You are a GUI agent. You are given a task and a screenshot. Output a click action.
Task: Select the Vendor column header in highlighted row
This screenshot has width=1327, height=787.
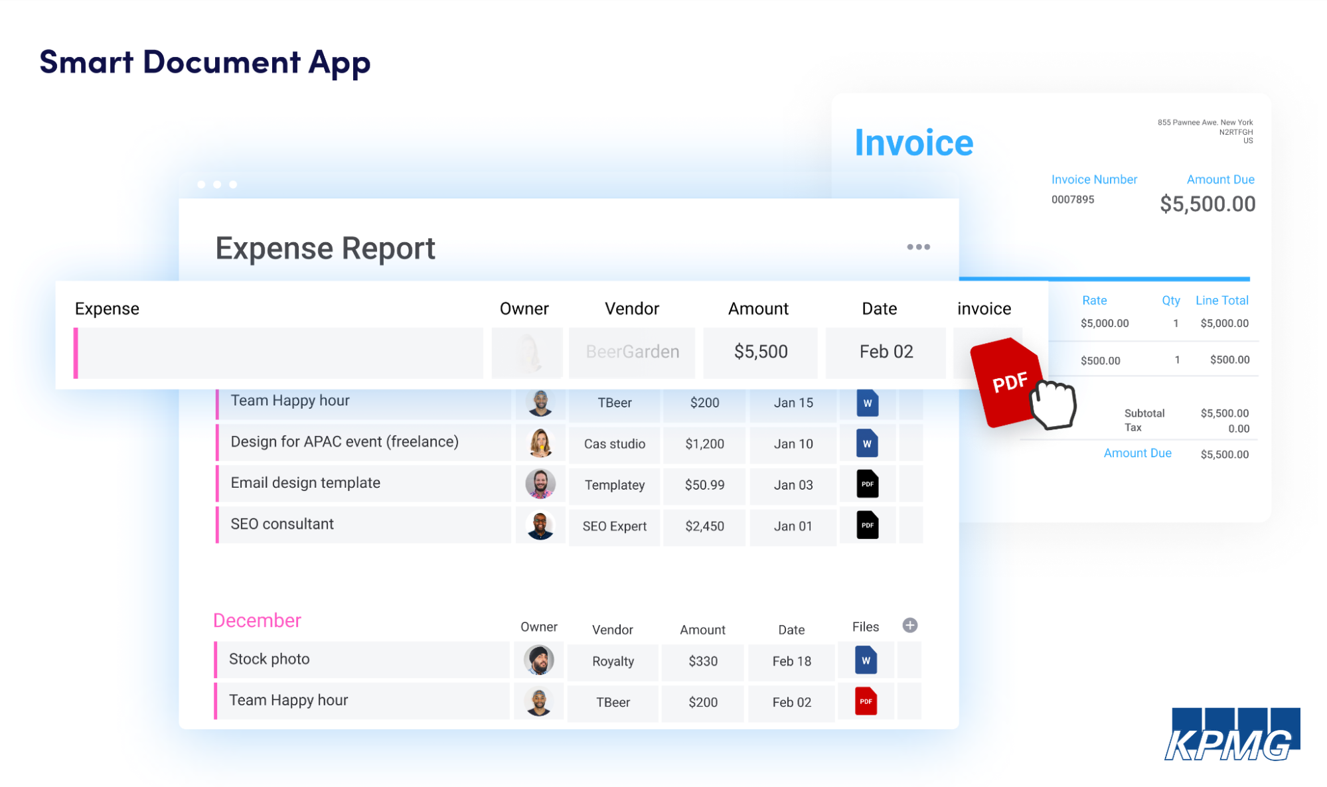631,309
